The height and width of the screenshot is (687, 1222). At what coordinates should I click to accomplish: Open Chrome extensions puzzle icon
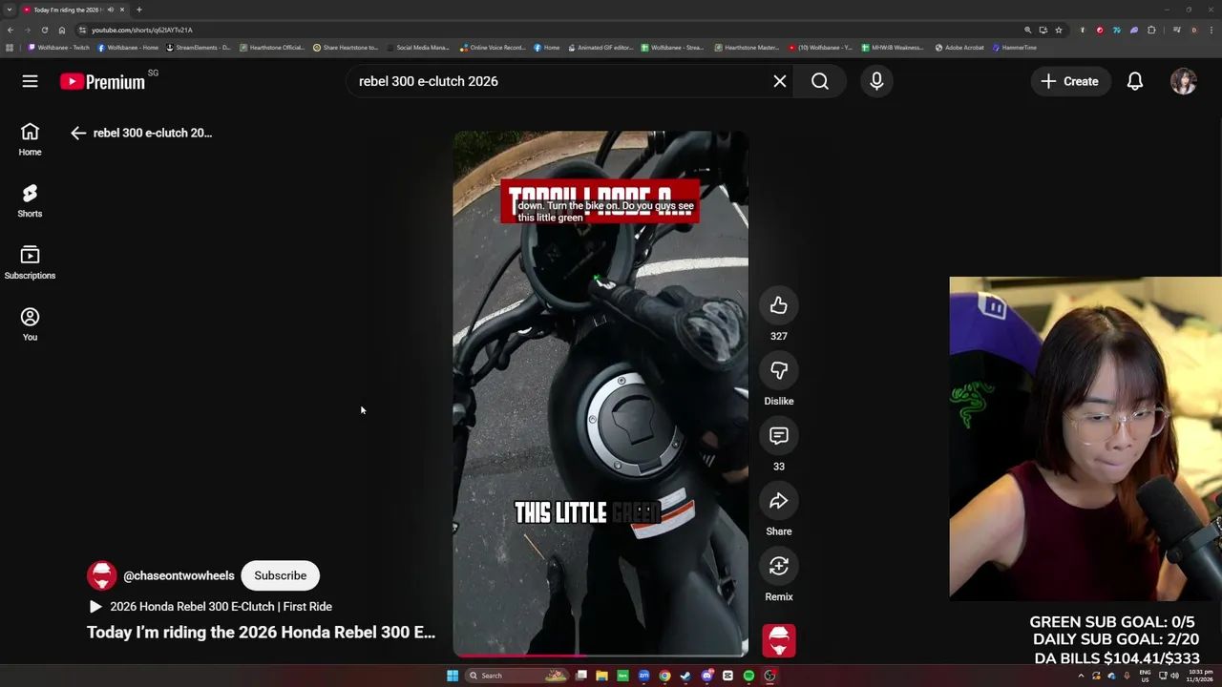[1151, 30]
